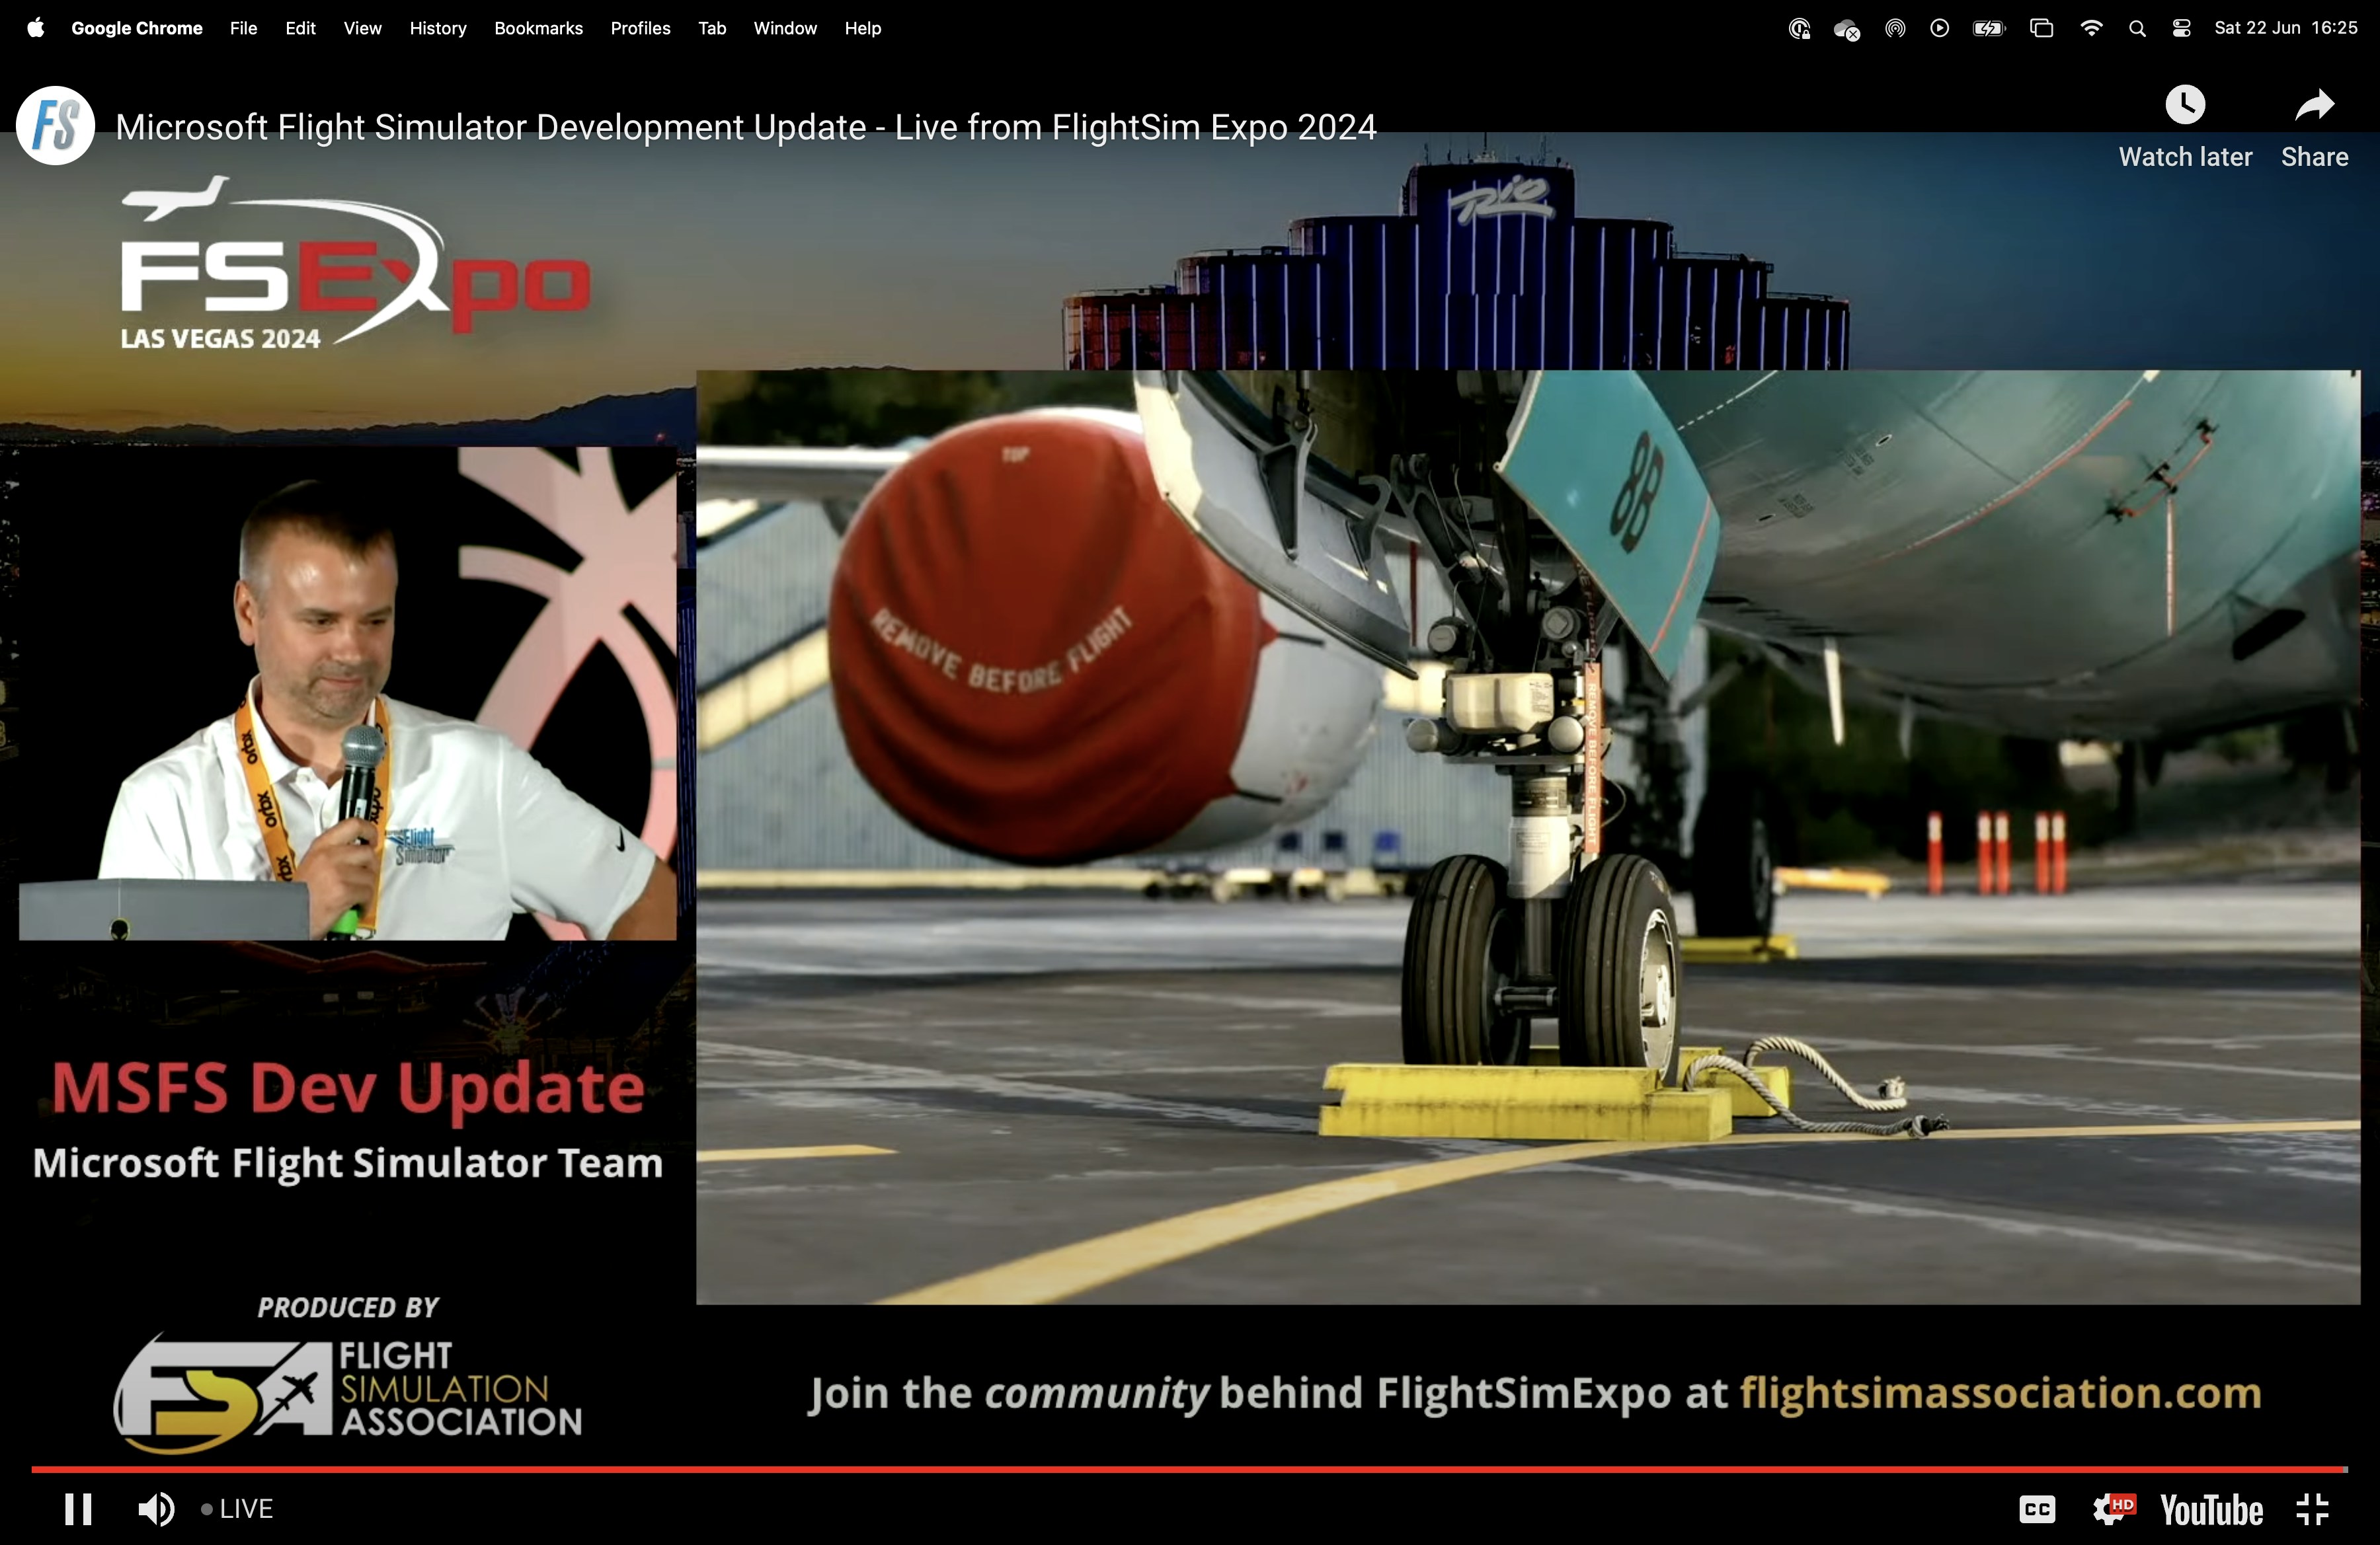Toggle closed captions (CC)

pyautogui.click(x=2036, y=1508)
